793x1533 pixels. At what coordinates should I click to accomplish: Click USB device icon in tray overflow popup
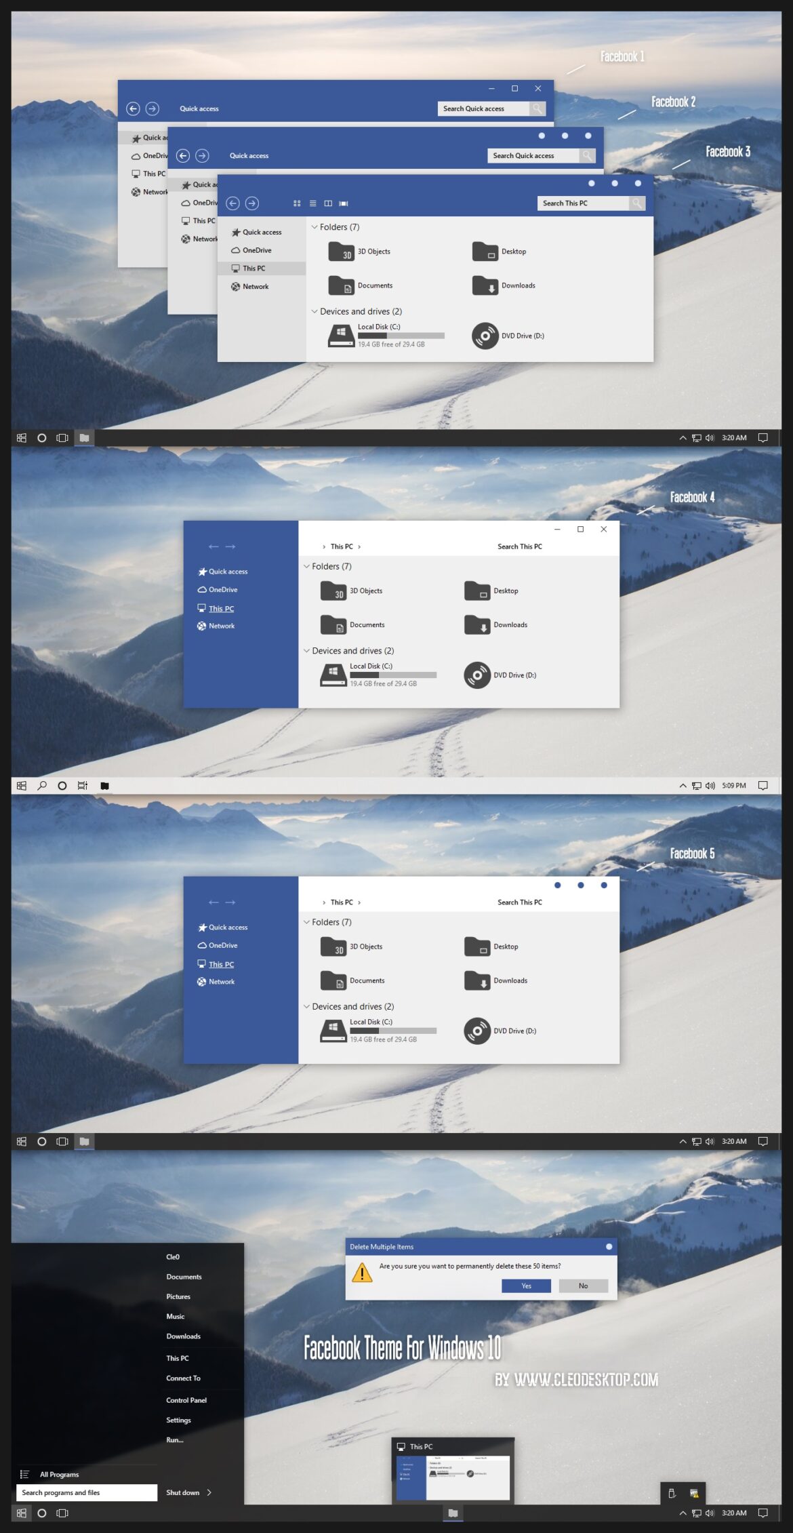point(672,1493)
